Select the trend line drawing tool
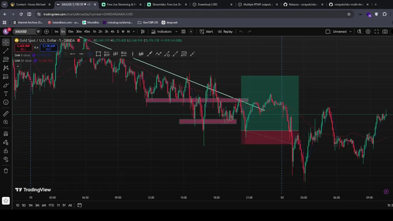393x221 pixels. [6, 51]
